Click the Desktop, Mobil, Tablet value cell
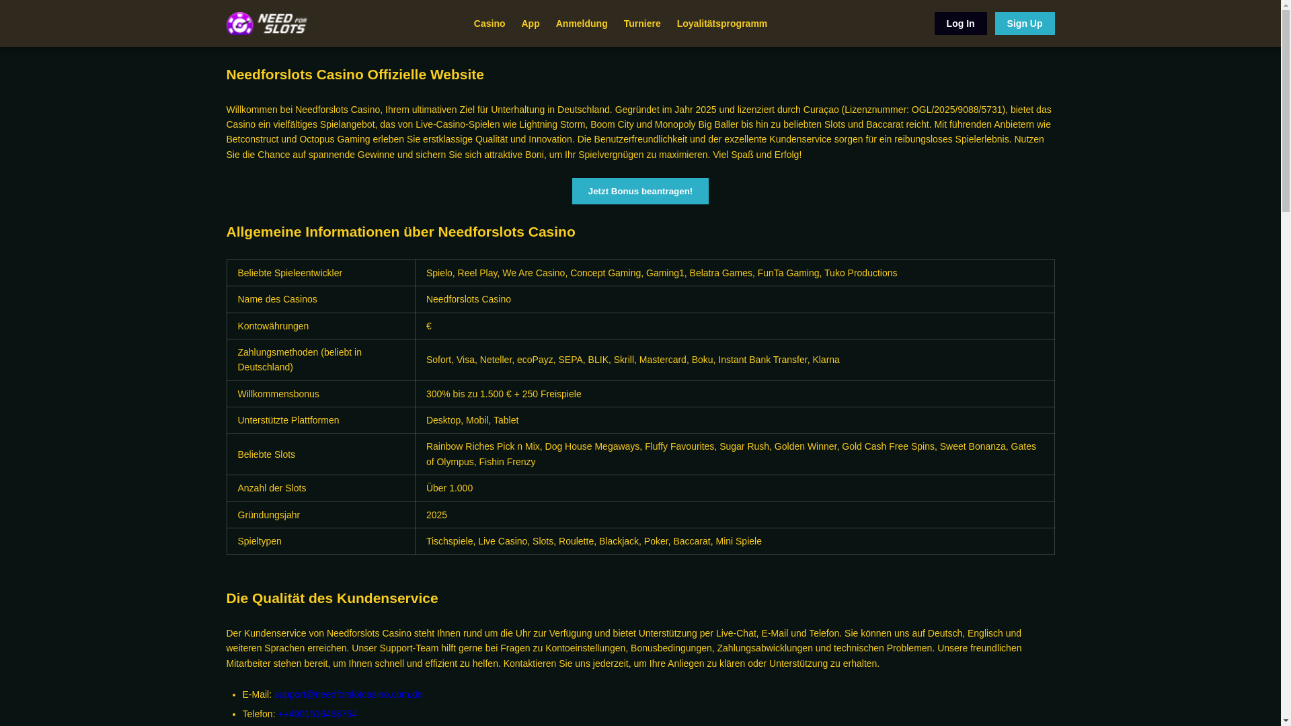The height and width of the screenshot is (726, 1291). 734,420
